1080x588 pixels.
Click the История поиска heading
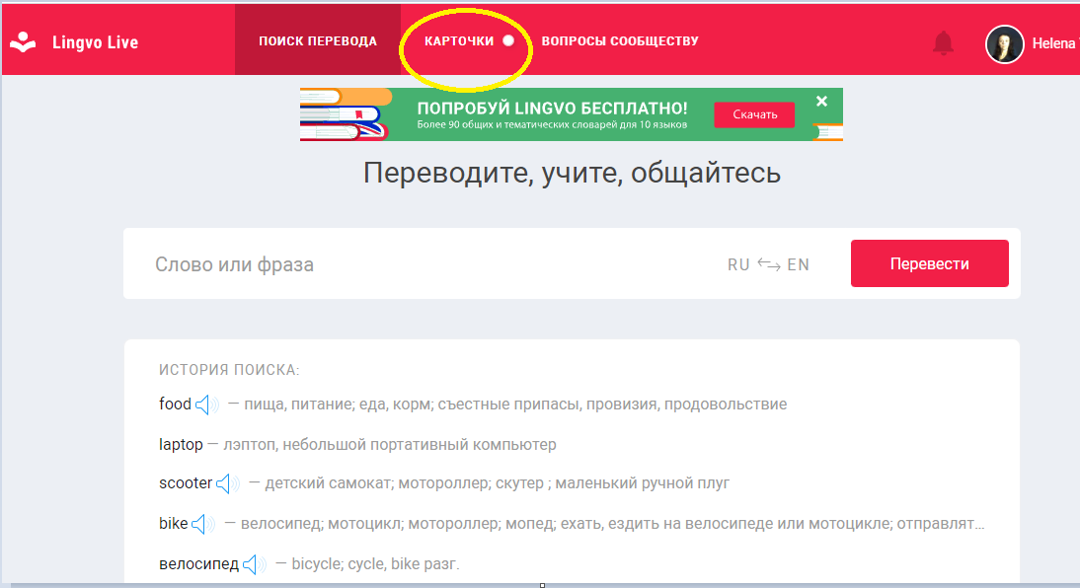pyautogui.click(x=229, y=370)
